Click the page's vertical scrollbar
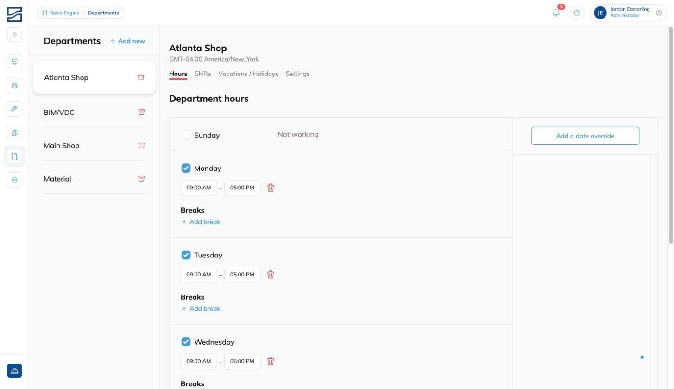This screenshot has height=389, width=674. click(671, 135)
